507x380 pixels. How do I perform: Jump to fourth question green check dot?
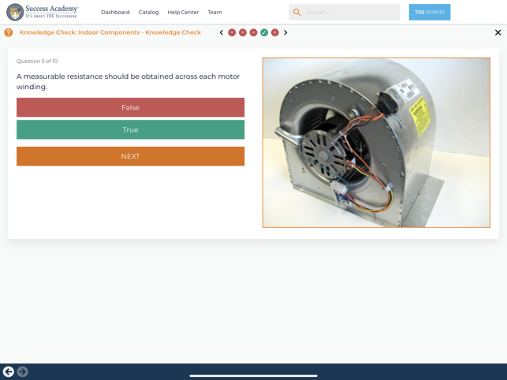pyautogui.click(x=264, y=32)
